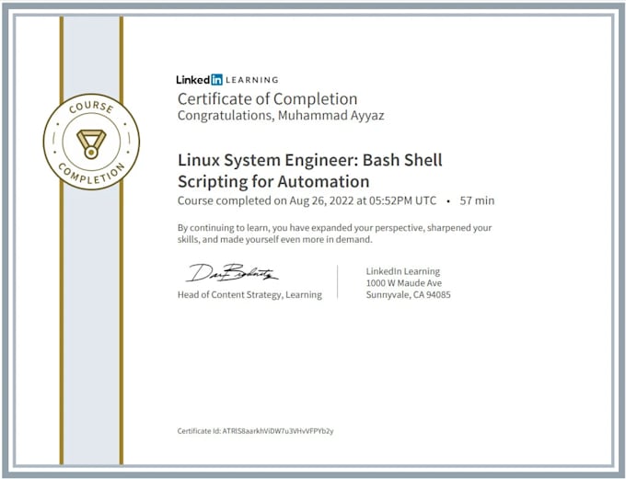Image resolution: width=626 pixels, height=479 pixels.
Task: Click the handwritten signature
Action: (232, 273)
